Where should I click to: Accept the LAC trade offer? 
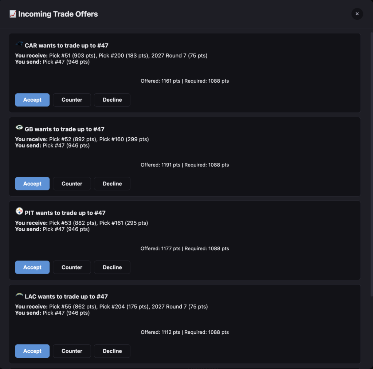coord(32,351)
